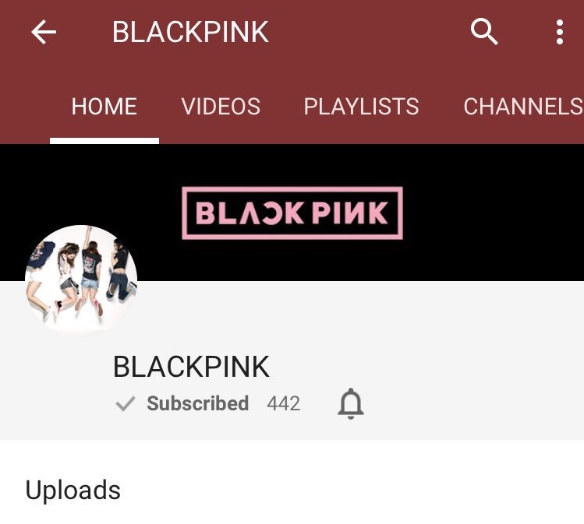Viewport: 584px width, 524px height.
Task: Click the gray channel info area
Action: click(x=447, y=360)
